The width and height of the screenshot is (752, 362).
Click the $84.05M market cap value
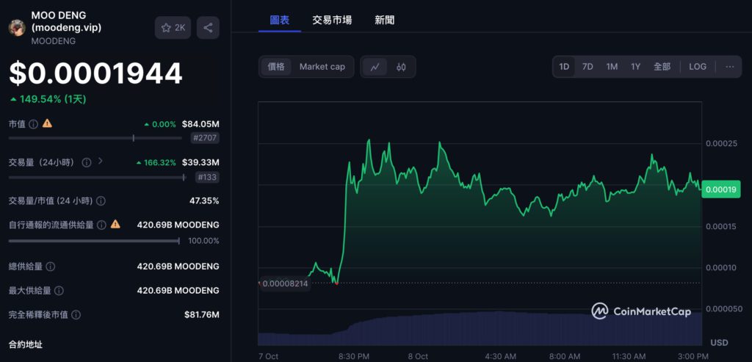pos(200,124)
